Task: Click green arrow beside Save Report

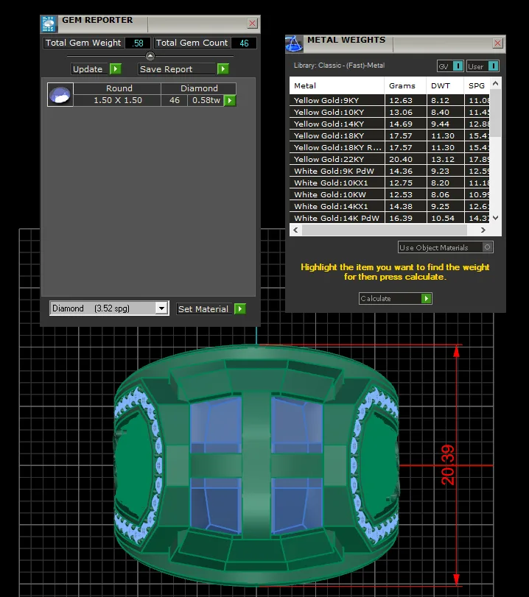Action: (223, 69)
